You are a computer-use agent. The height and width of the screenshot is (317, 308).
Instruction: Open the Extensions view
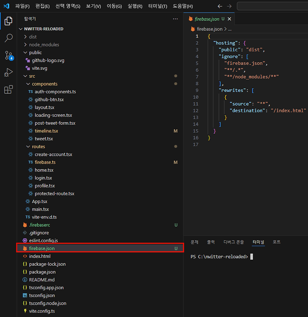(8, 89)
